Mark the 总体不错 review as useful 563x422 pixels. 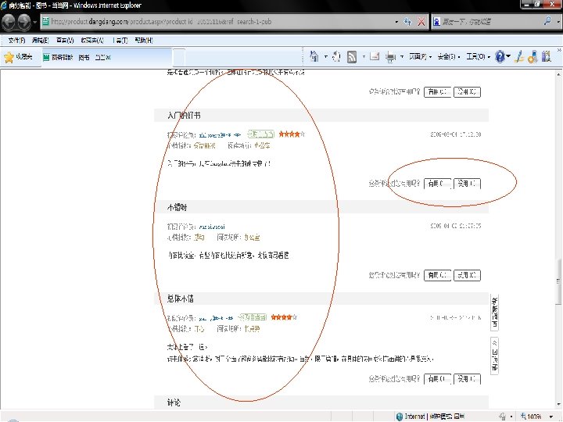tap(437, 379)
